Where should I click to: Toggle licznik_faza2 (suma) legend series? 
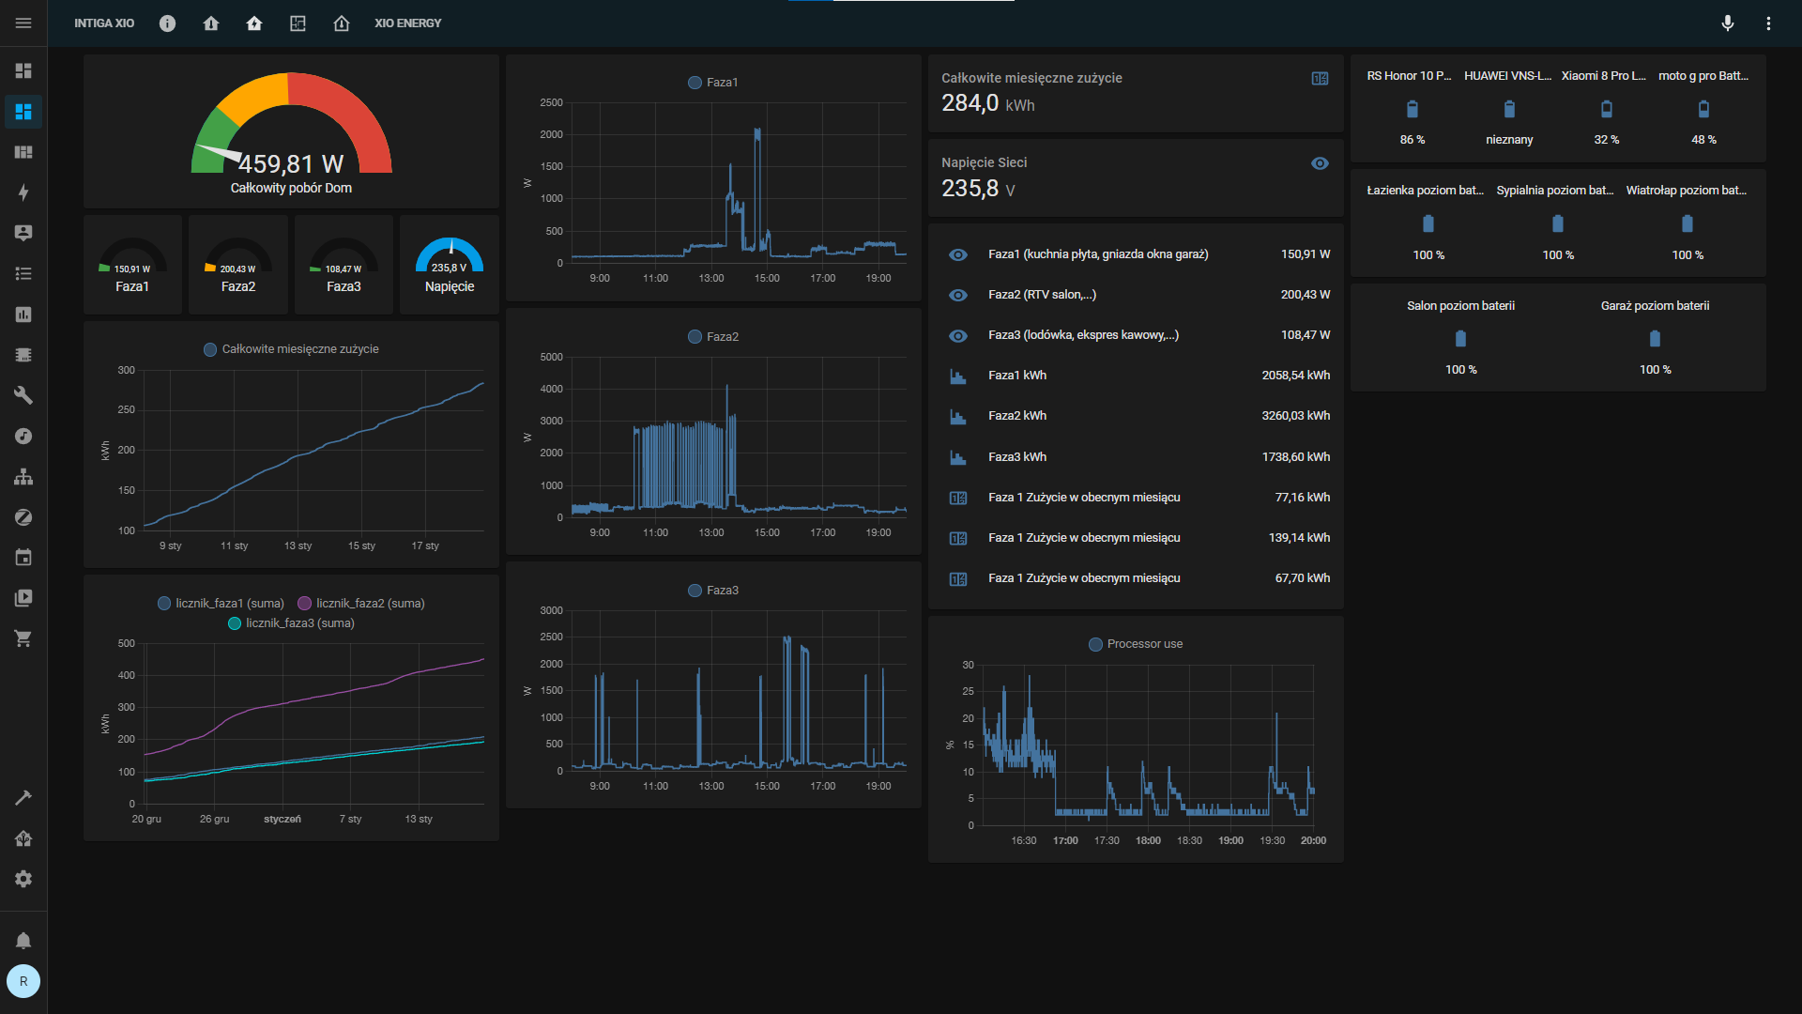point(360,603)
